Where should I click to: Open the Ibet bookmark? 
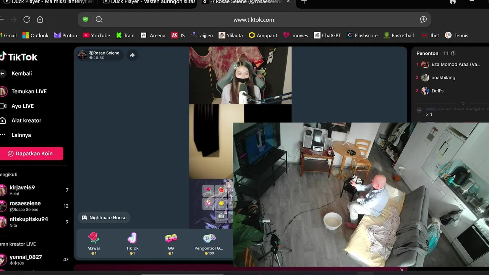coord(430,35)
